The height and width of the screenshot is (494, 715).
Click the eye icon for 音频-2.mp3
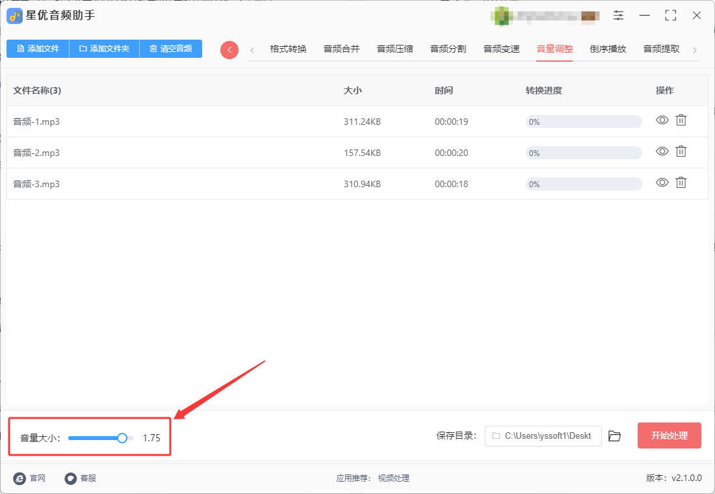click(662, 151)
